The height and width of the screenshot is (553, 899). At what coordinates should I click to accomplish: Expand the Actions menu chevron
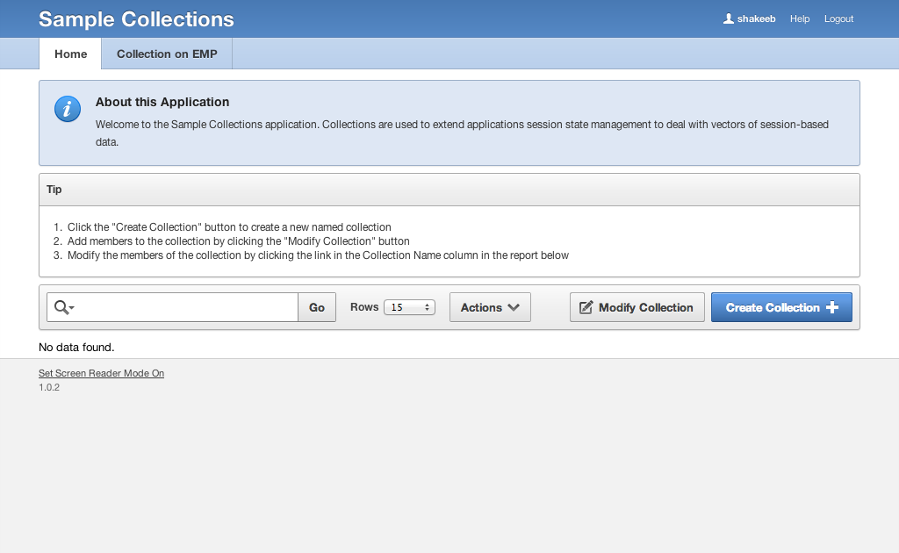coord(514,307)
